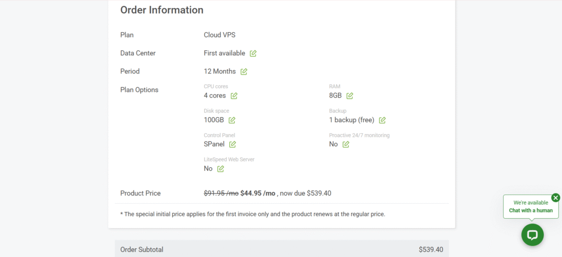Image resolution: width=562 pixels, height=257 pixels.
Task: Edit the Backup option via pencil icon
Action: (382, 120)
